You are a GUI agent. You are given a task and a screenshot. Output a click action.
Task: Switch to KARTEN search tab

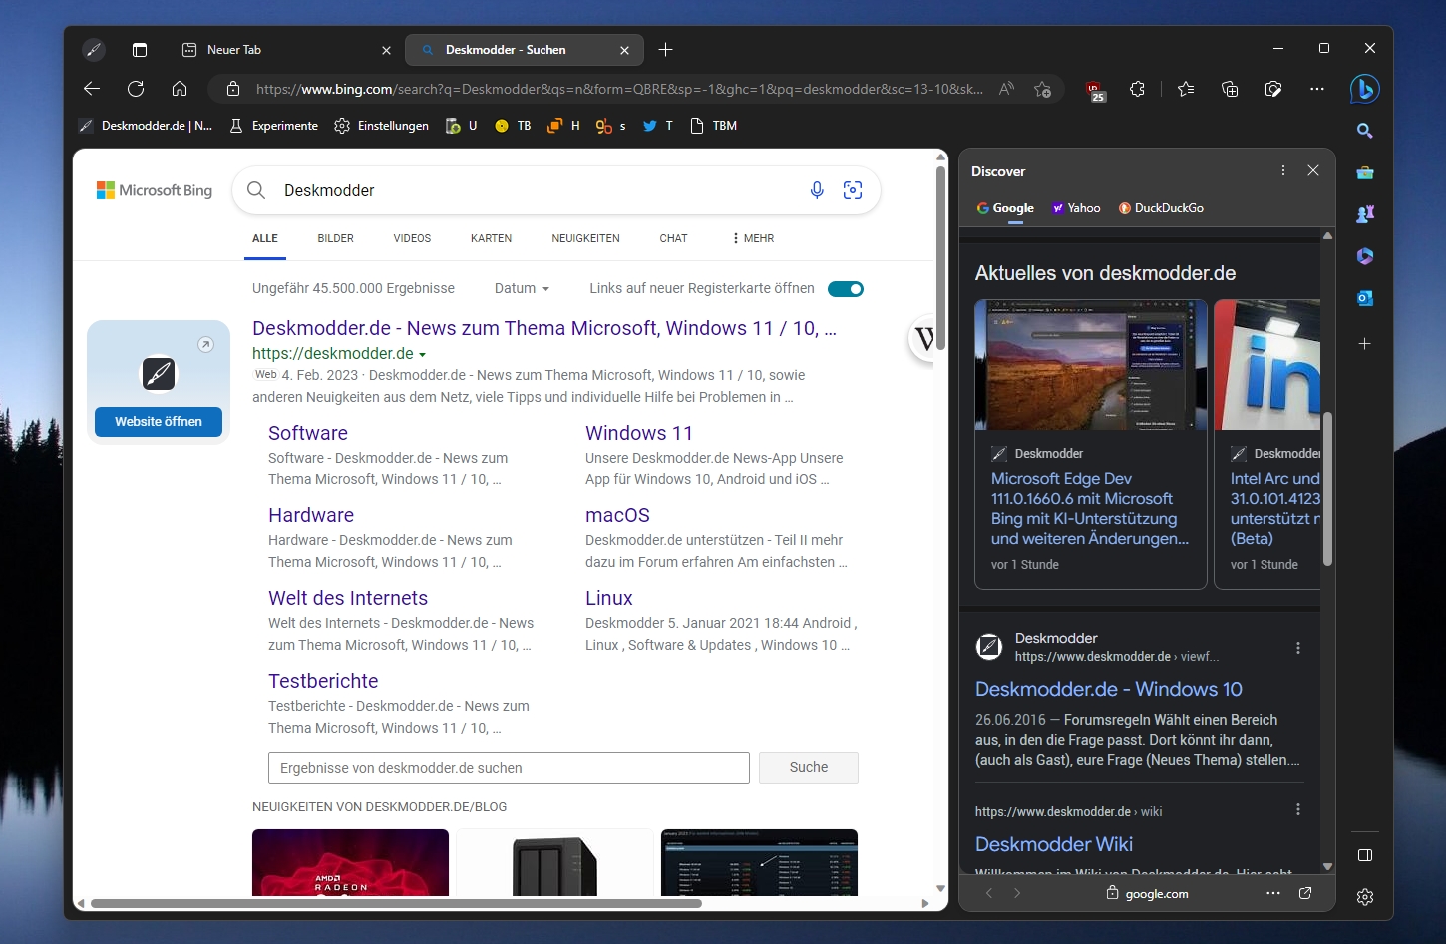point(491,238)
